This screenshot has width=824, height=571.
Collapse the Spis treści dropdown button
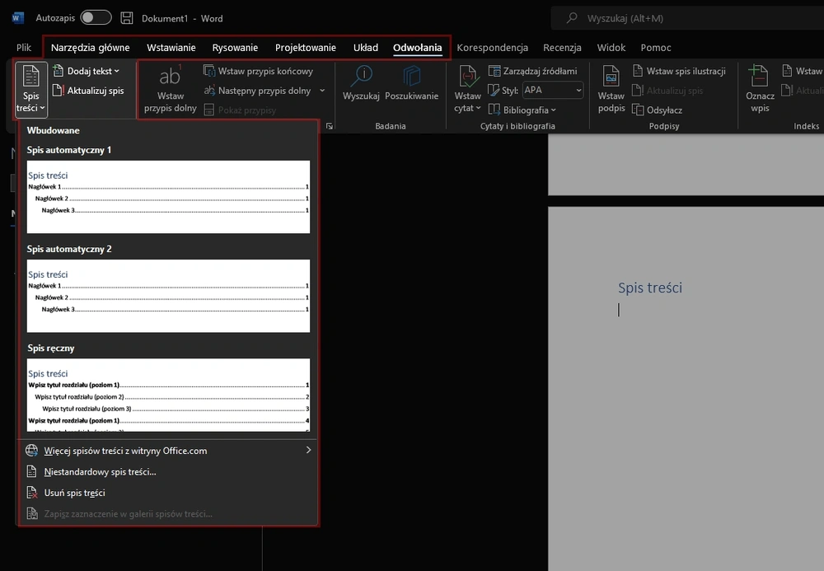[x=31, y=89]
